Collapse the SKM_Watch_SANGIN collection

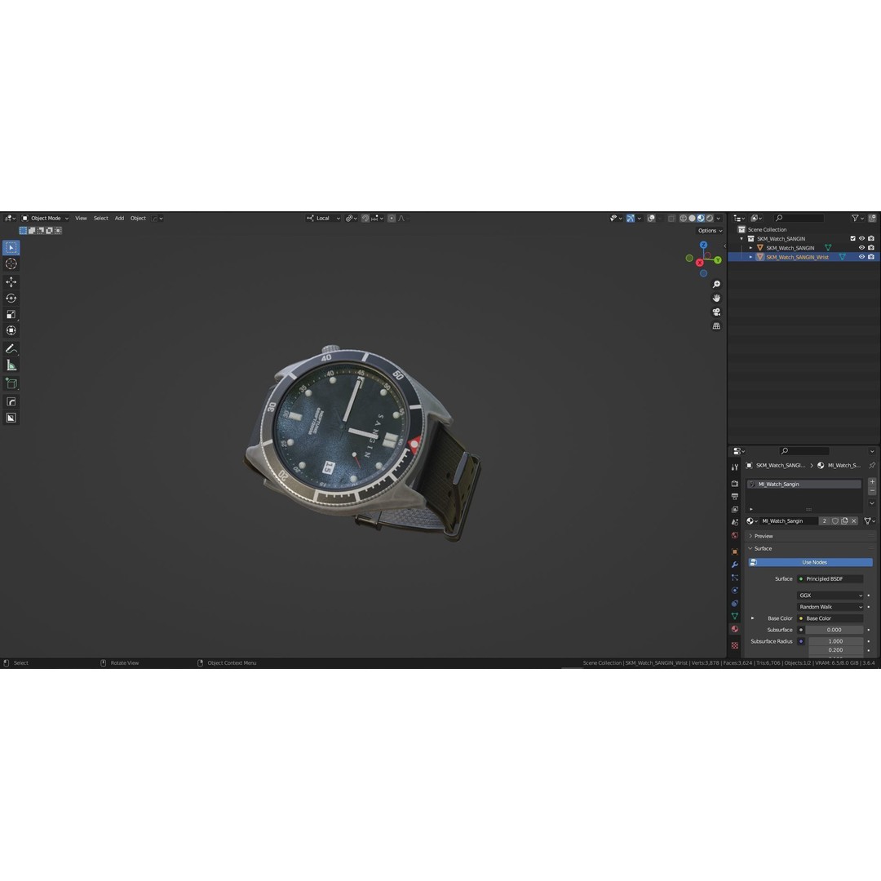pyautogui.click(x=742, y=239)
